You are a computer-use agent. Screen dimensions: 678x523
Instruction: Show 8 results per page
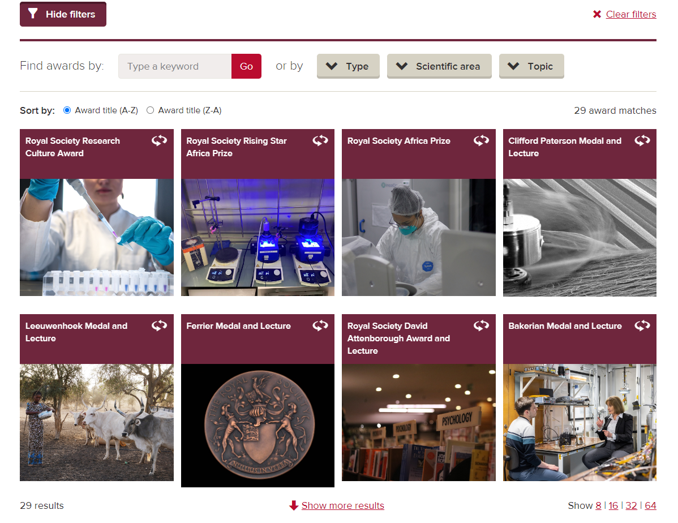[598, 505]
